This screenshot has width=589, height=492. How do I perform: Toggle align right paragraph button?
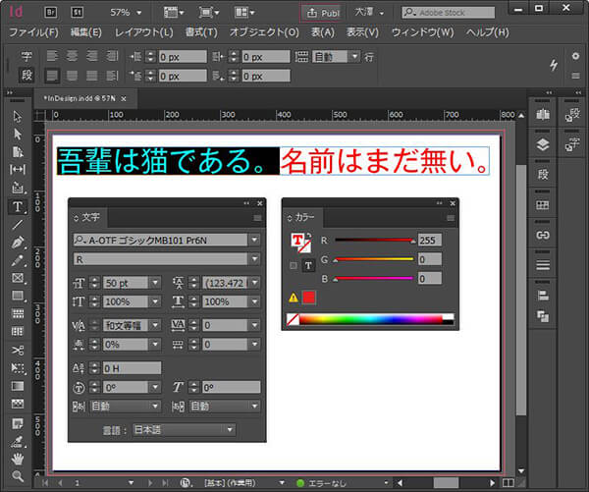(91, 56)
